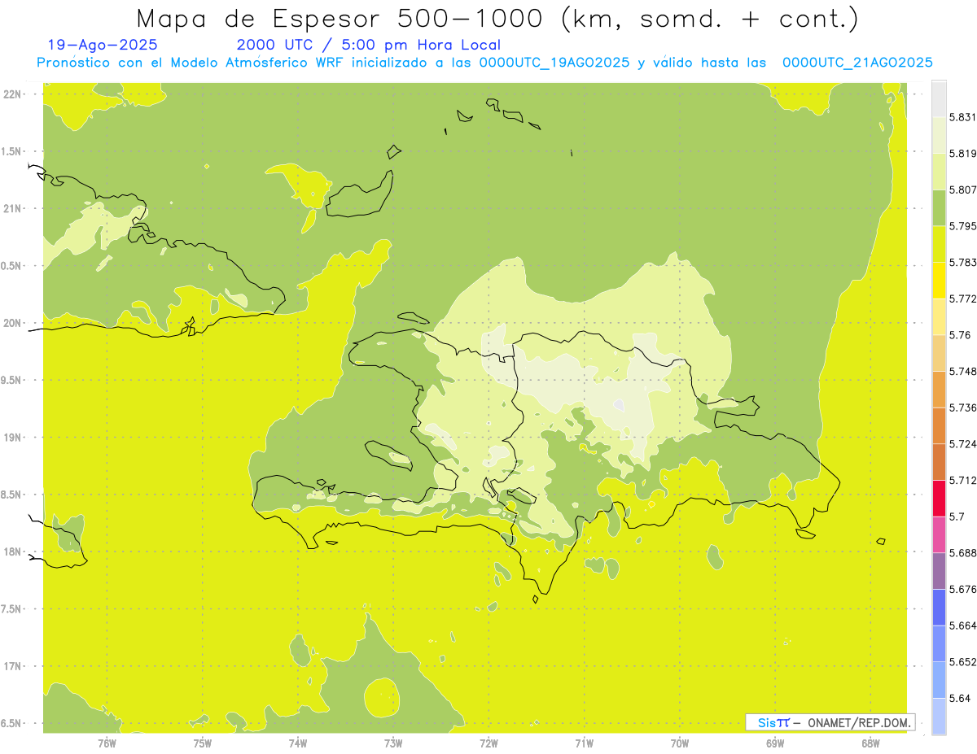Pick the pale yellow-green swatch between 5.807 and 5.819

939,172
